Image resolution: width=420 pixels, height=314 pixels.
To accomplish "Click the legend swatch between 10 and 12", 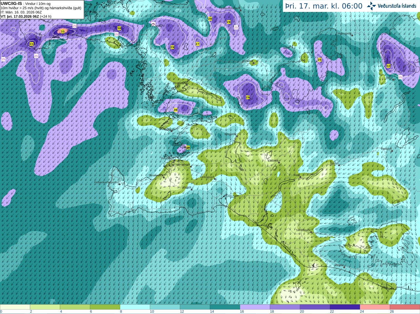I will tap(165, 307).
